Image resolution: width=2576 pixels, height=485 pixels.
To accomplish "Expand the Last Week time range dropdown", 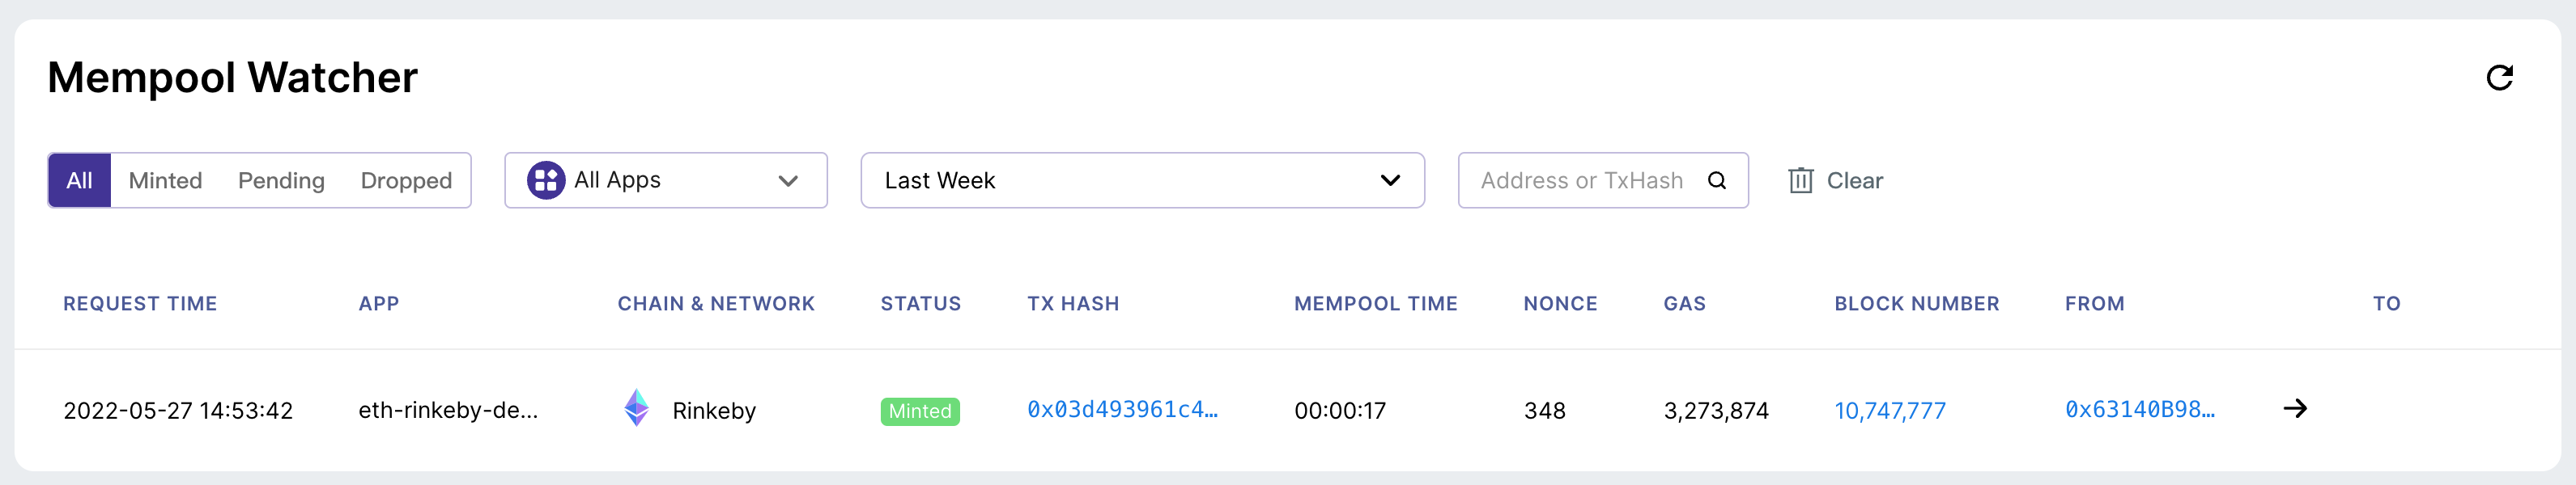I will (x=1142, y=180).
